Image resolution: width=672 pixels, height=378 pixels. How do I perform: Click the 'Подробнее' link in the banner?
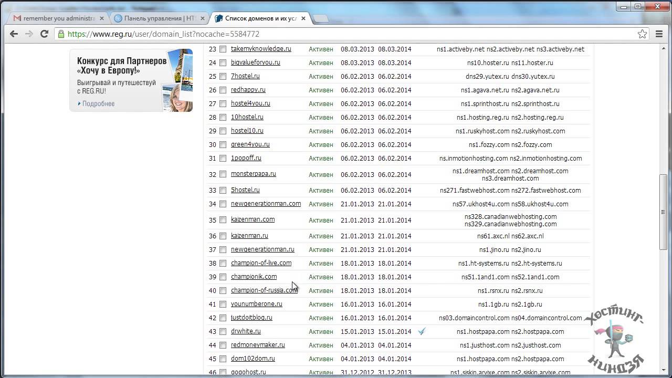tap(98, 103)
